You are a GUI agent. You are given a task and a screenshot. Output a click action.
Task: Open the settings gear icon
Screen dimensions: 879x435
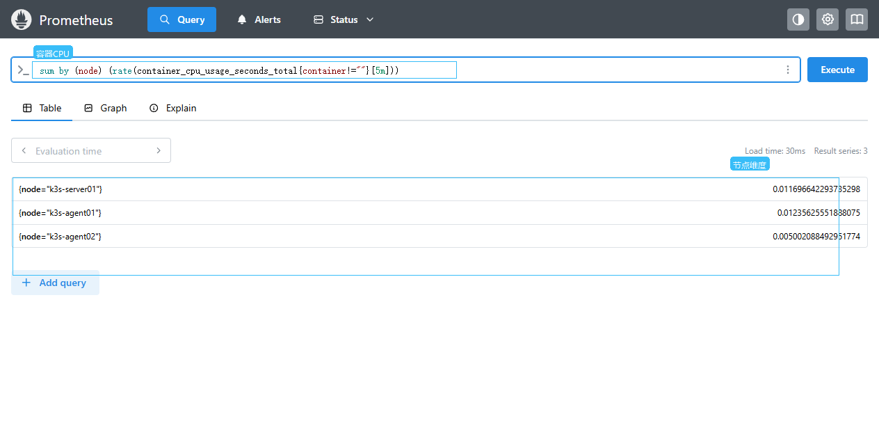coord(828,19)
